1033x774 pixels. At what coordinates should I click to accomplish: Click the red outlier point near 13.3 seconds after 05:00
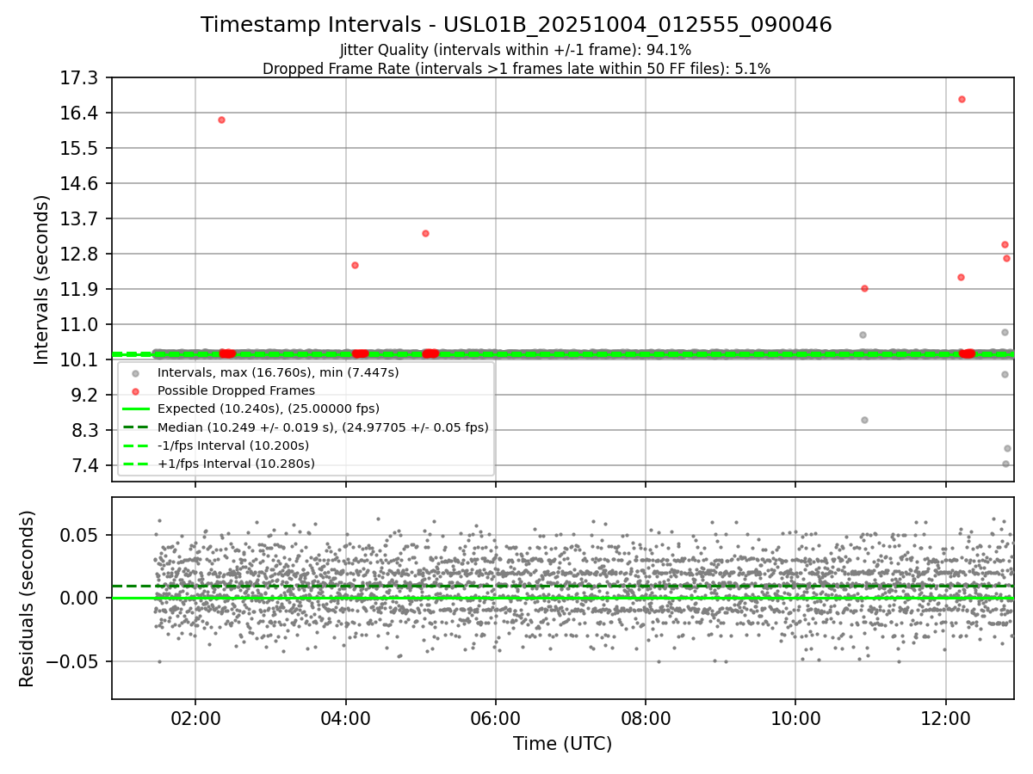click(425, 233)
